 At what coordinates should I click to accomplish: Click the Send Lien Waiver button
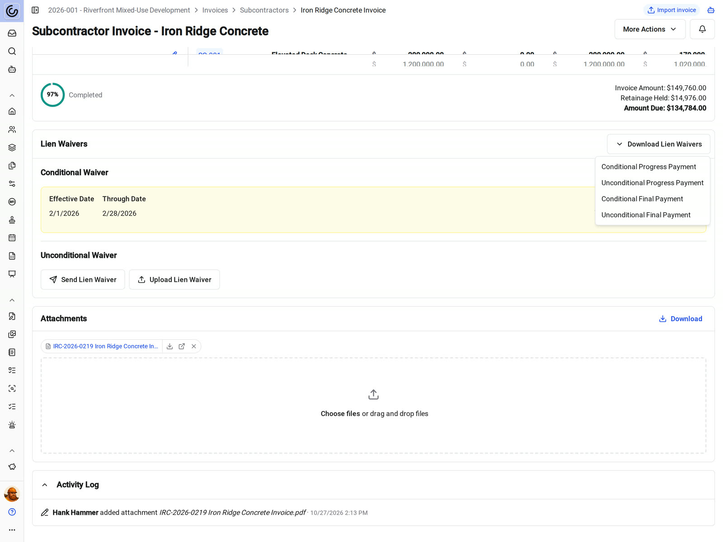click(83, 280)
